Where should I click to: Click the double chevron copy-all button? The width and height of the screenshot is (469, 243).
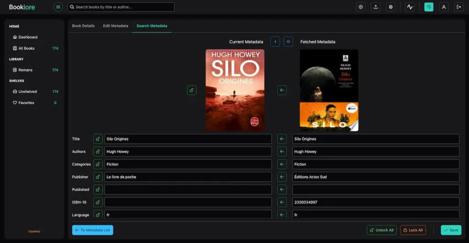click(x=289, y=42)
